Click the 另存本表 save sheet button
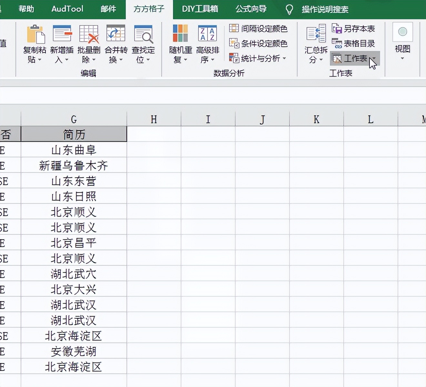Viewport: 426px width, 387px height. [354, 29]
